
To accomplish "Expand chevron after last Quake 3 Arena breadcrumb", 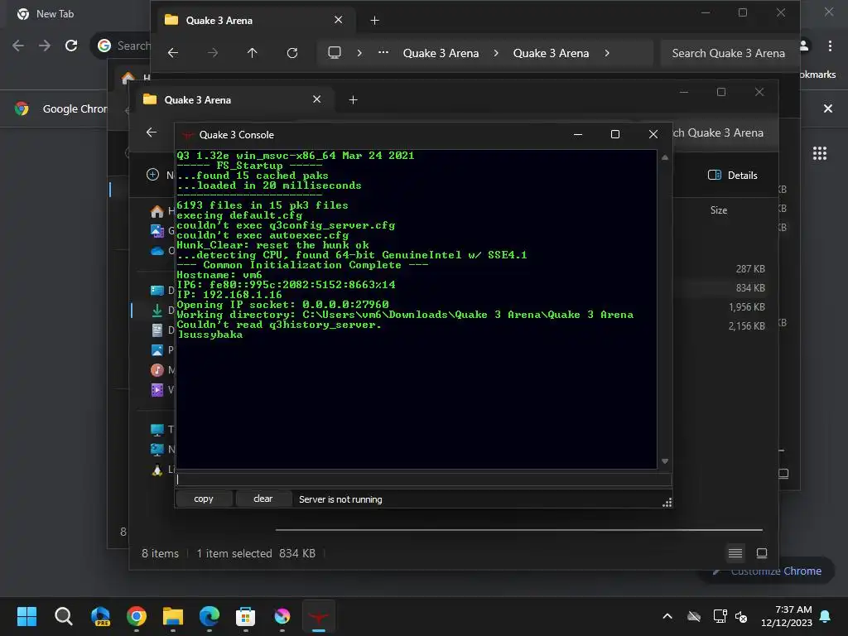I will pyautogui.click(x=607, y=53).
